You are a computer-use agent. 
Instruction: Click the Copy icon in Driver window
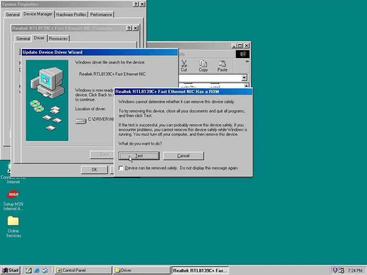(203, 66)
